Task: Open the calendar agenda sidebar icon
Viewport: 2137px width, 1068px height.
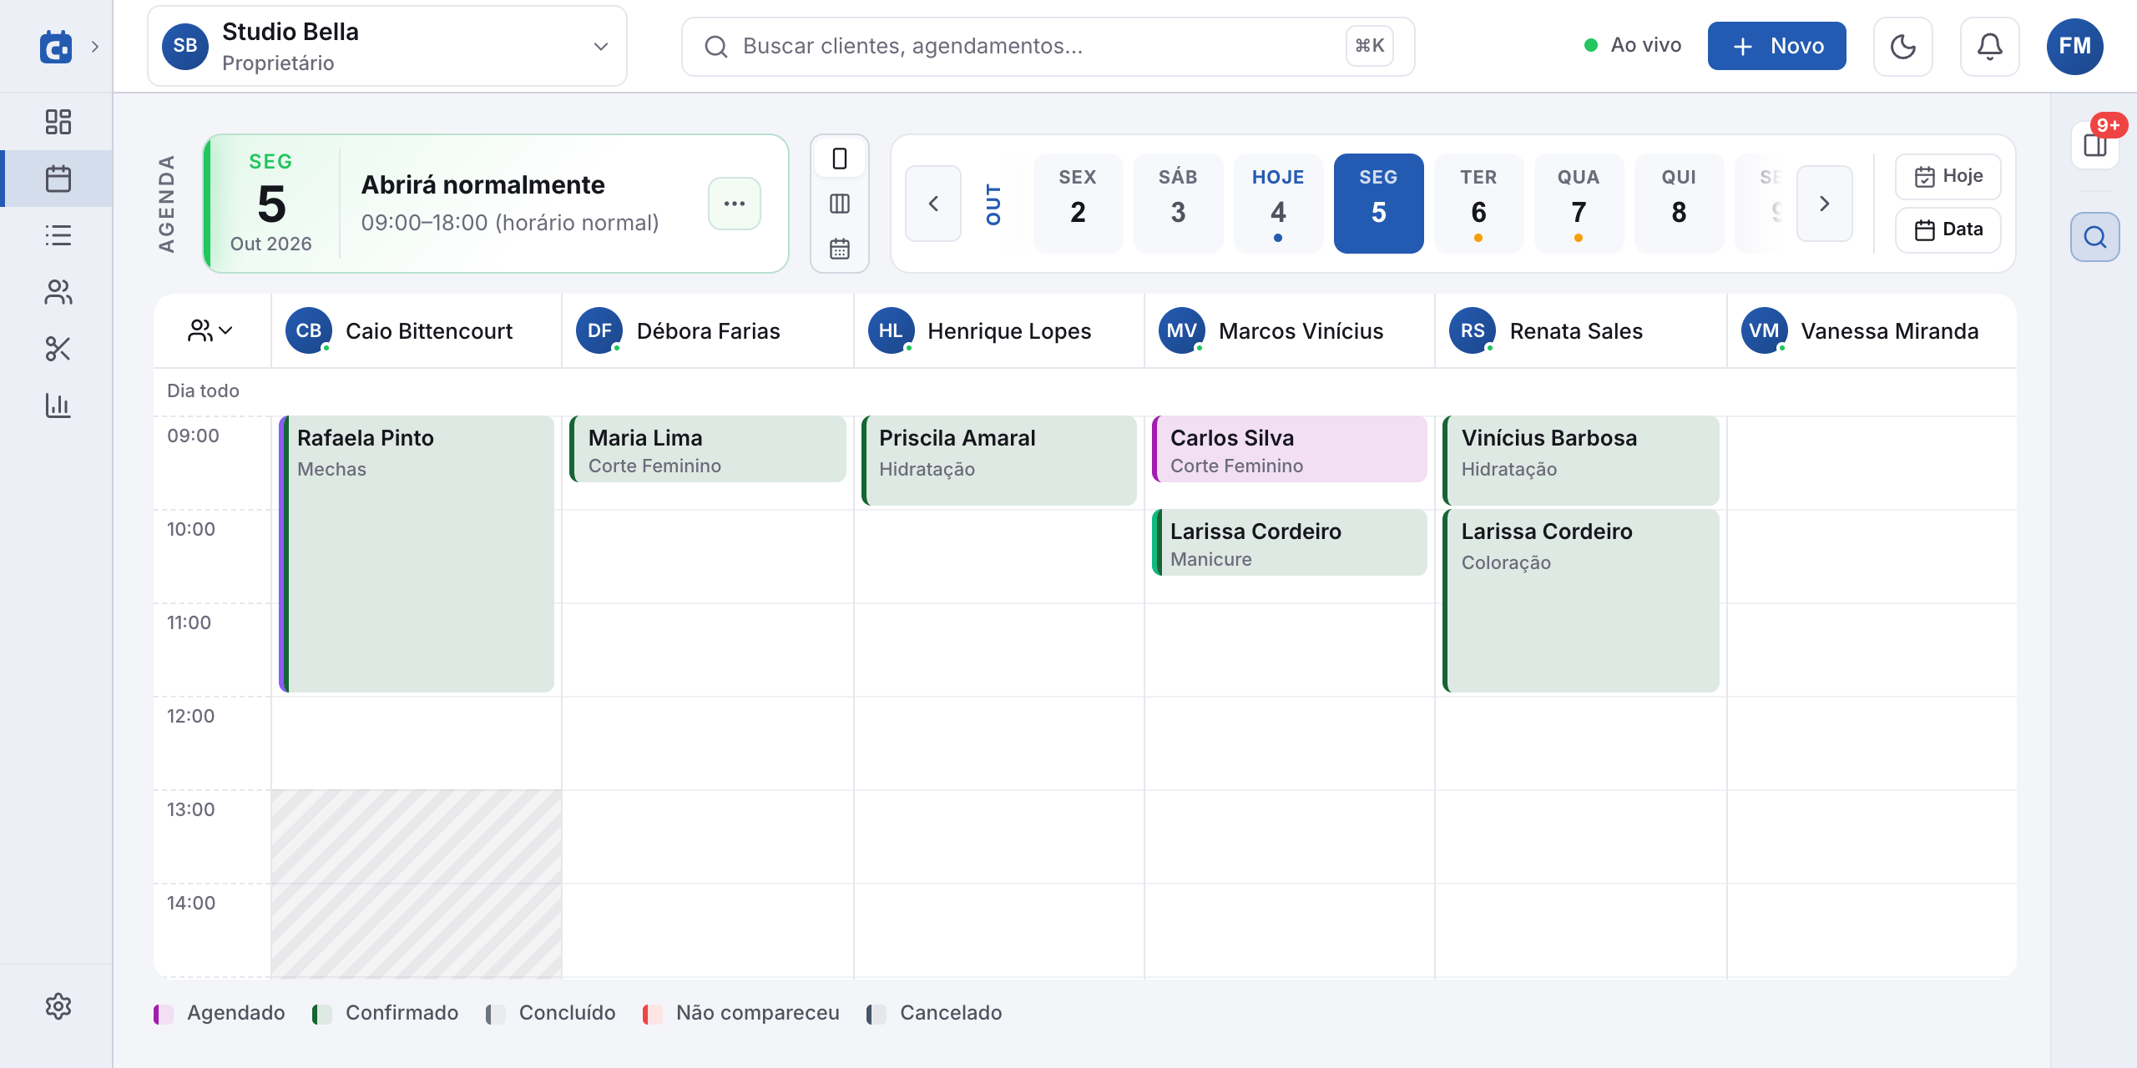Action: (58, 179)
